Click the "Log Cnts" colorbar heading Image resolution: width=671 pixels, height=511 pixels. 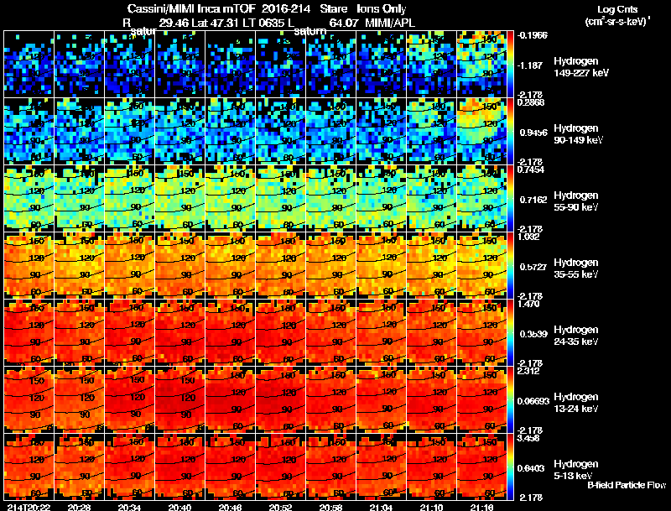[617, 9]
